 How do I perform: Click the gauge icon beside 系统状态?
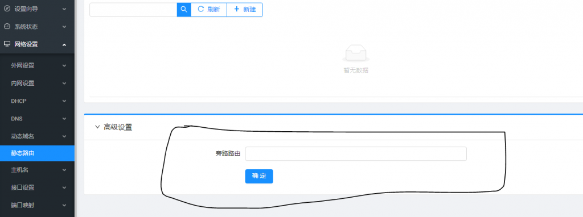[7, 26]
